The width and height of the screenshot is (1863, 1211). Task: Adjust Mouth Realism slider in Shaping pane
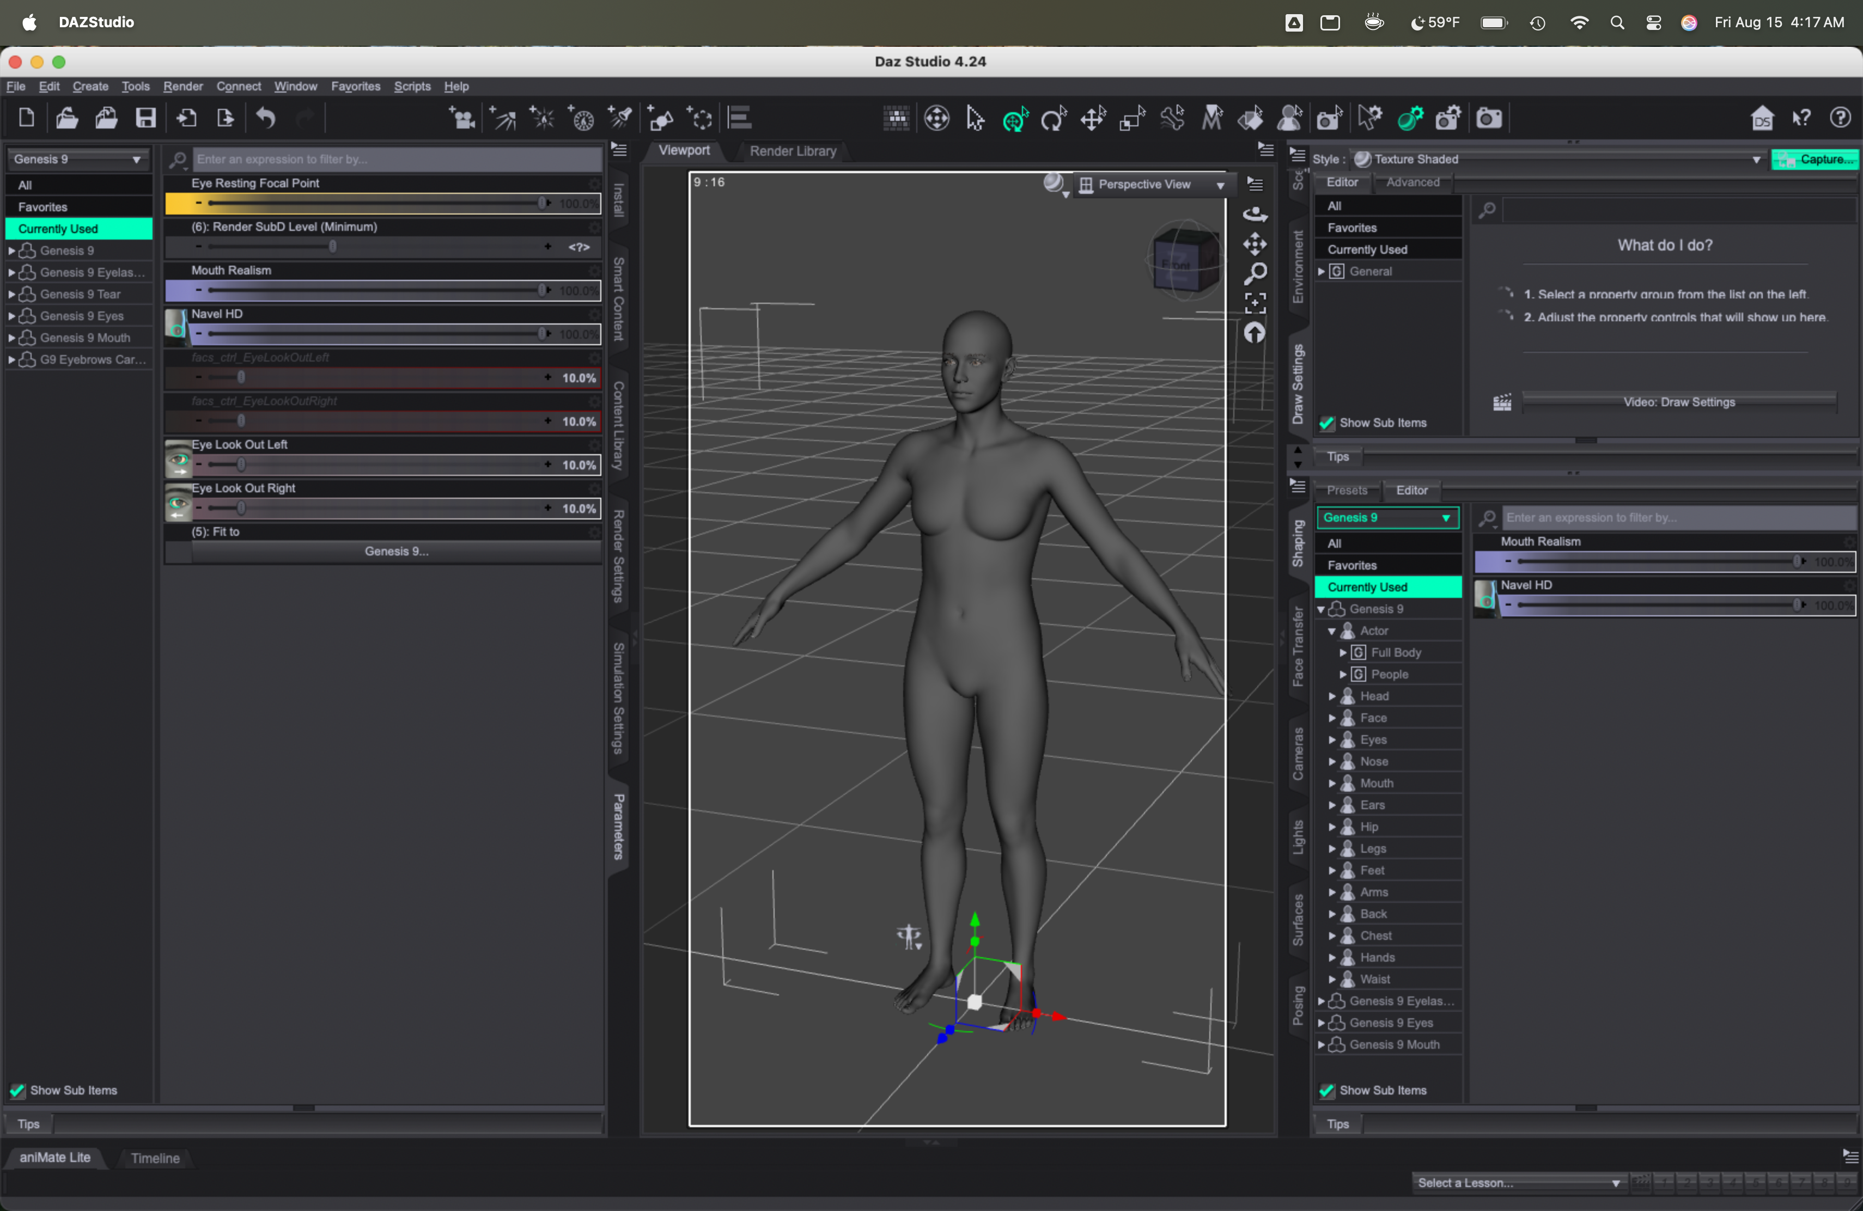point(1665,562)
